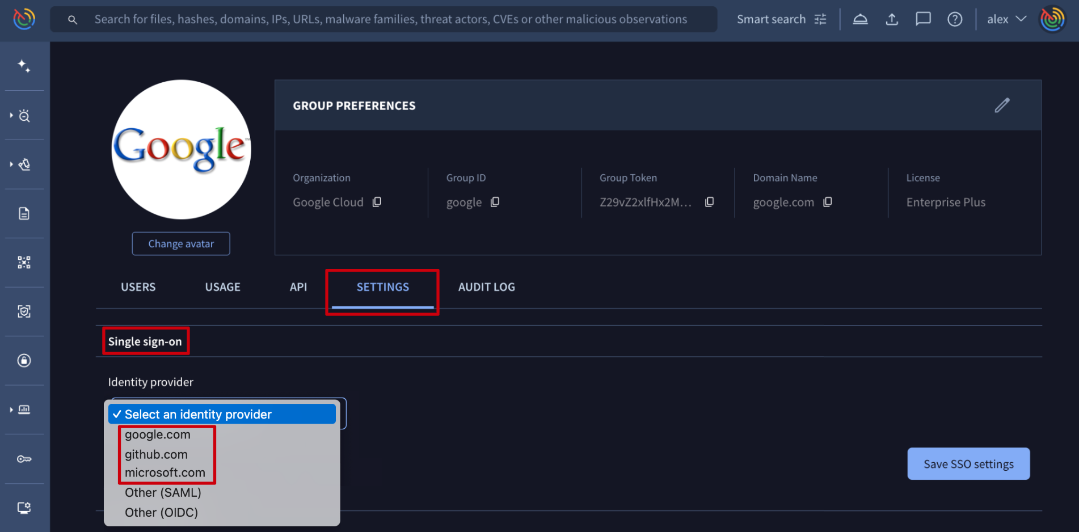The image size is (1079, 532).
Task: Select google.com as identity provider
Action: point(158,435)
